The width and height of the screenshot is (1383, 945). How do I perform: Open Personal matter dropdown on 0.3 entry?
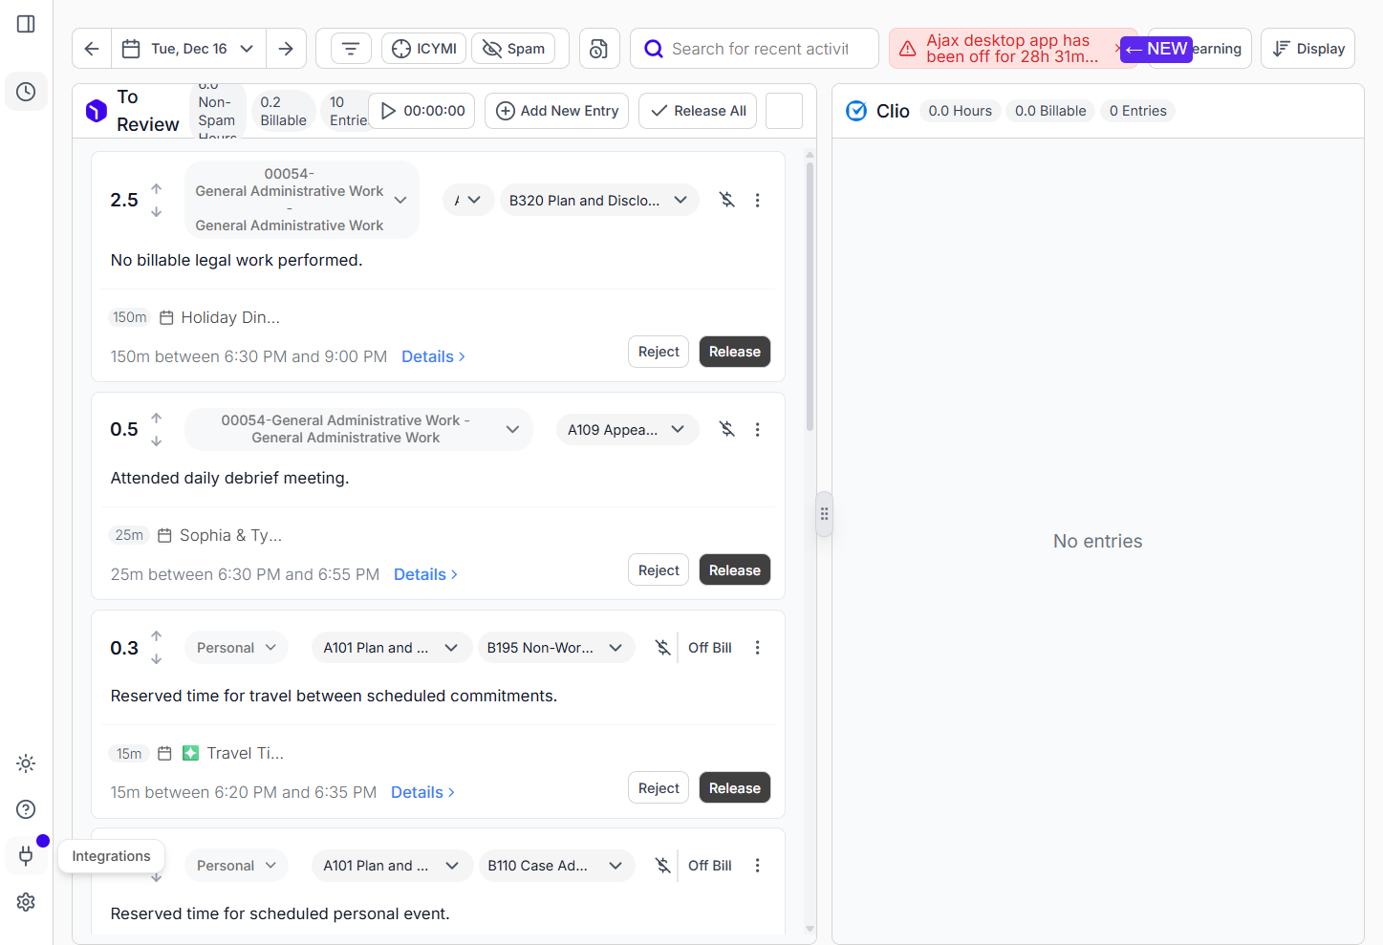[236, 648]
